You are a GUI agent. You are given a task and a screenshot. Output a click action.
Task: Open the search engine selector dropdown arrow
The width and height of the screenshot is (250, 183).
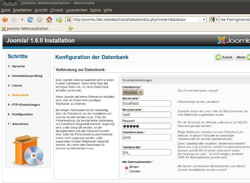(x=217, y=20)
